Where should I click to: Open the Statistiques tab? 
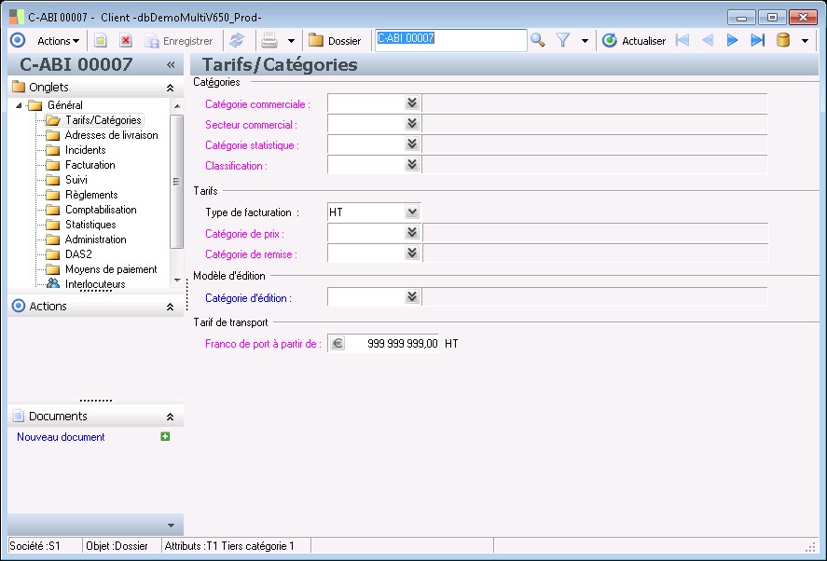tap(90, 225)
